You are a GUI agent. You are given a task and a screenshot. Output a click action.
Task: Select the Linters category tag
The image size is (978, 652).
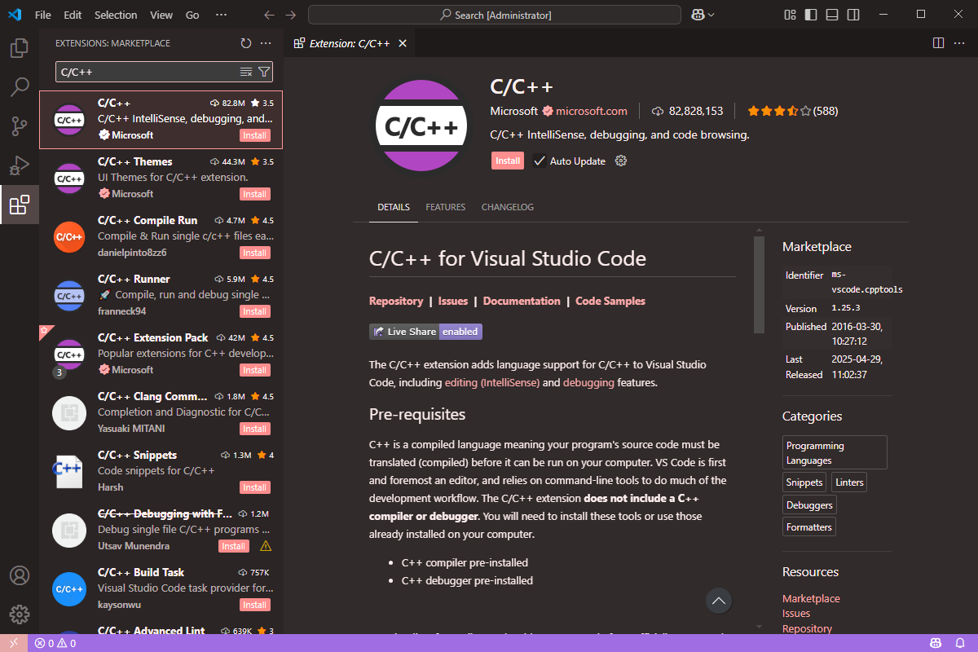click(849, 482)
